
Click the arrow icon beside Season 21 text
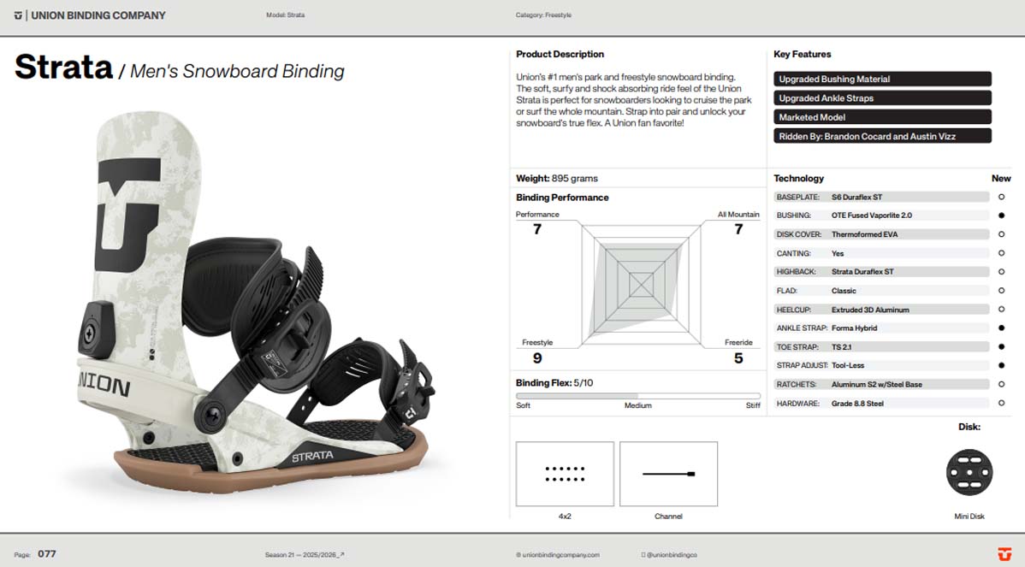point(341,555)
